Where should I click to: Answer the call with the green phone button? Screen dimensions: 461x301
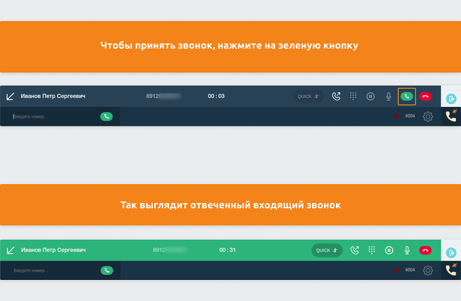[407, 96]
